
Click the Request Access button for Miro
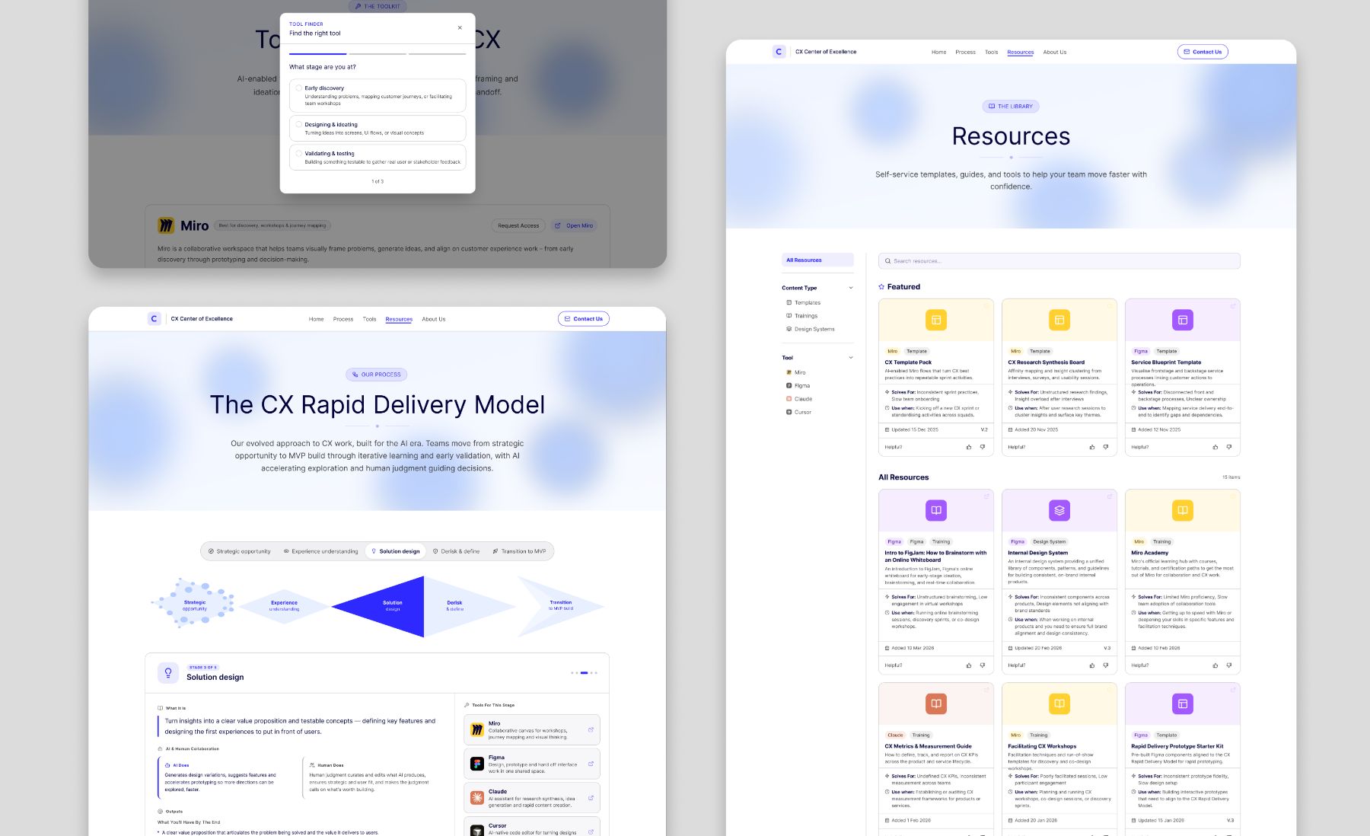pyautogui.click(x=518, y=225)
